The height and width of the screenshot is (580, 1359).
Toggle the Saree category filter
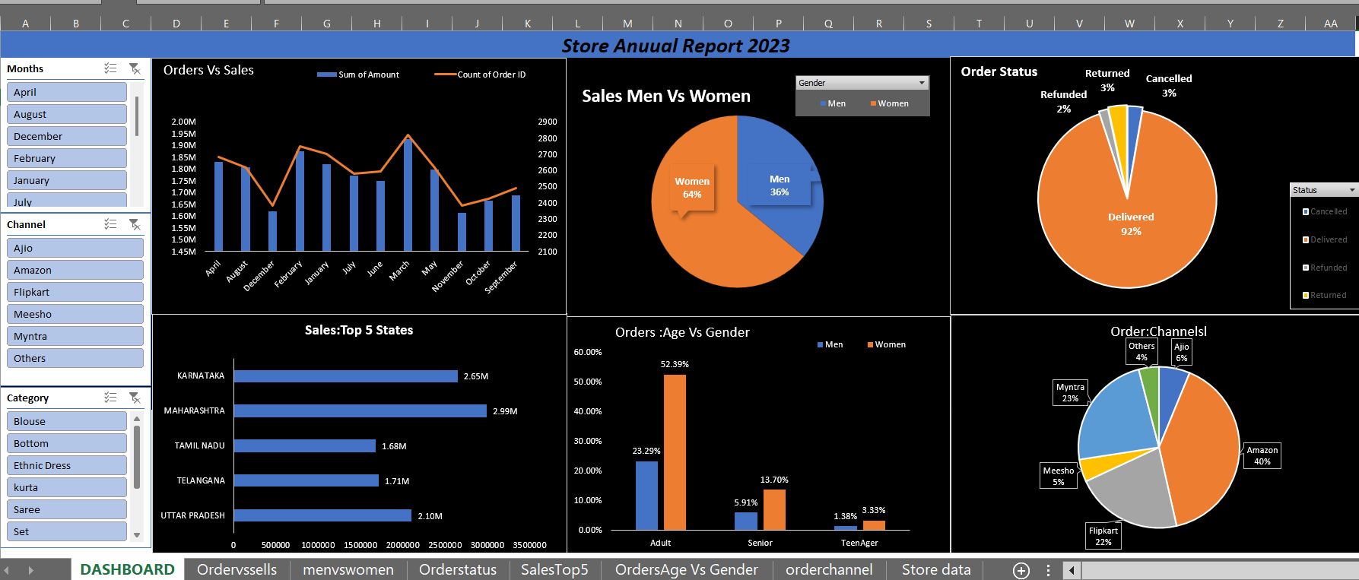(x=67, y=509)
